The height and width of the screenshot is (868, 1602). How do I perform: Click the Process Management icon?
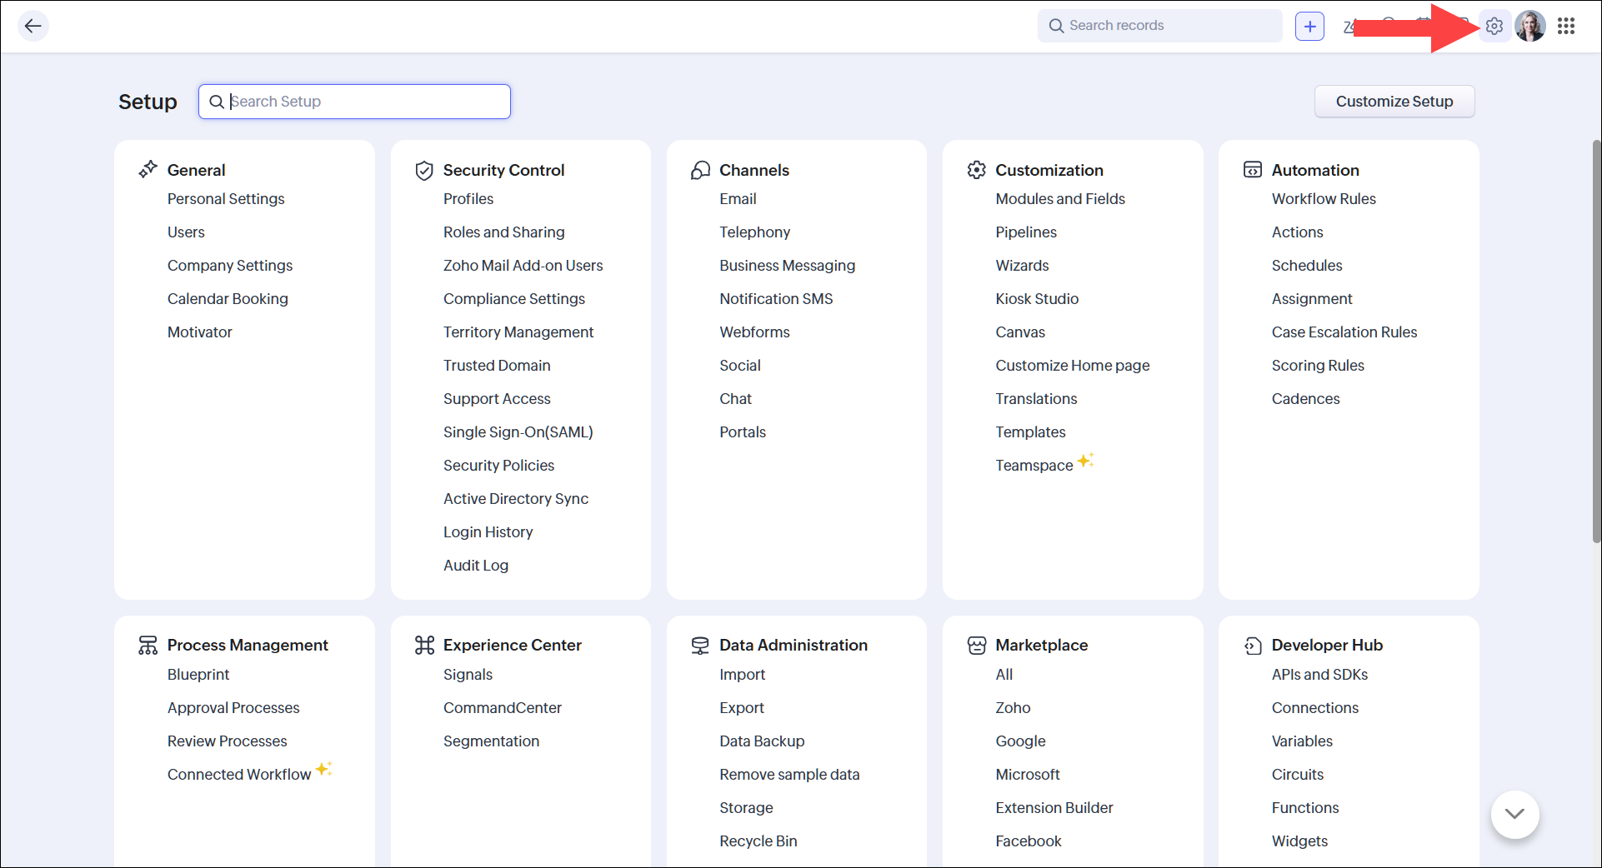coord(148,645)
